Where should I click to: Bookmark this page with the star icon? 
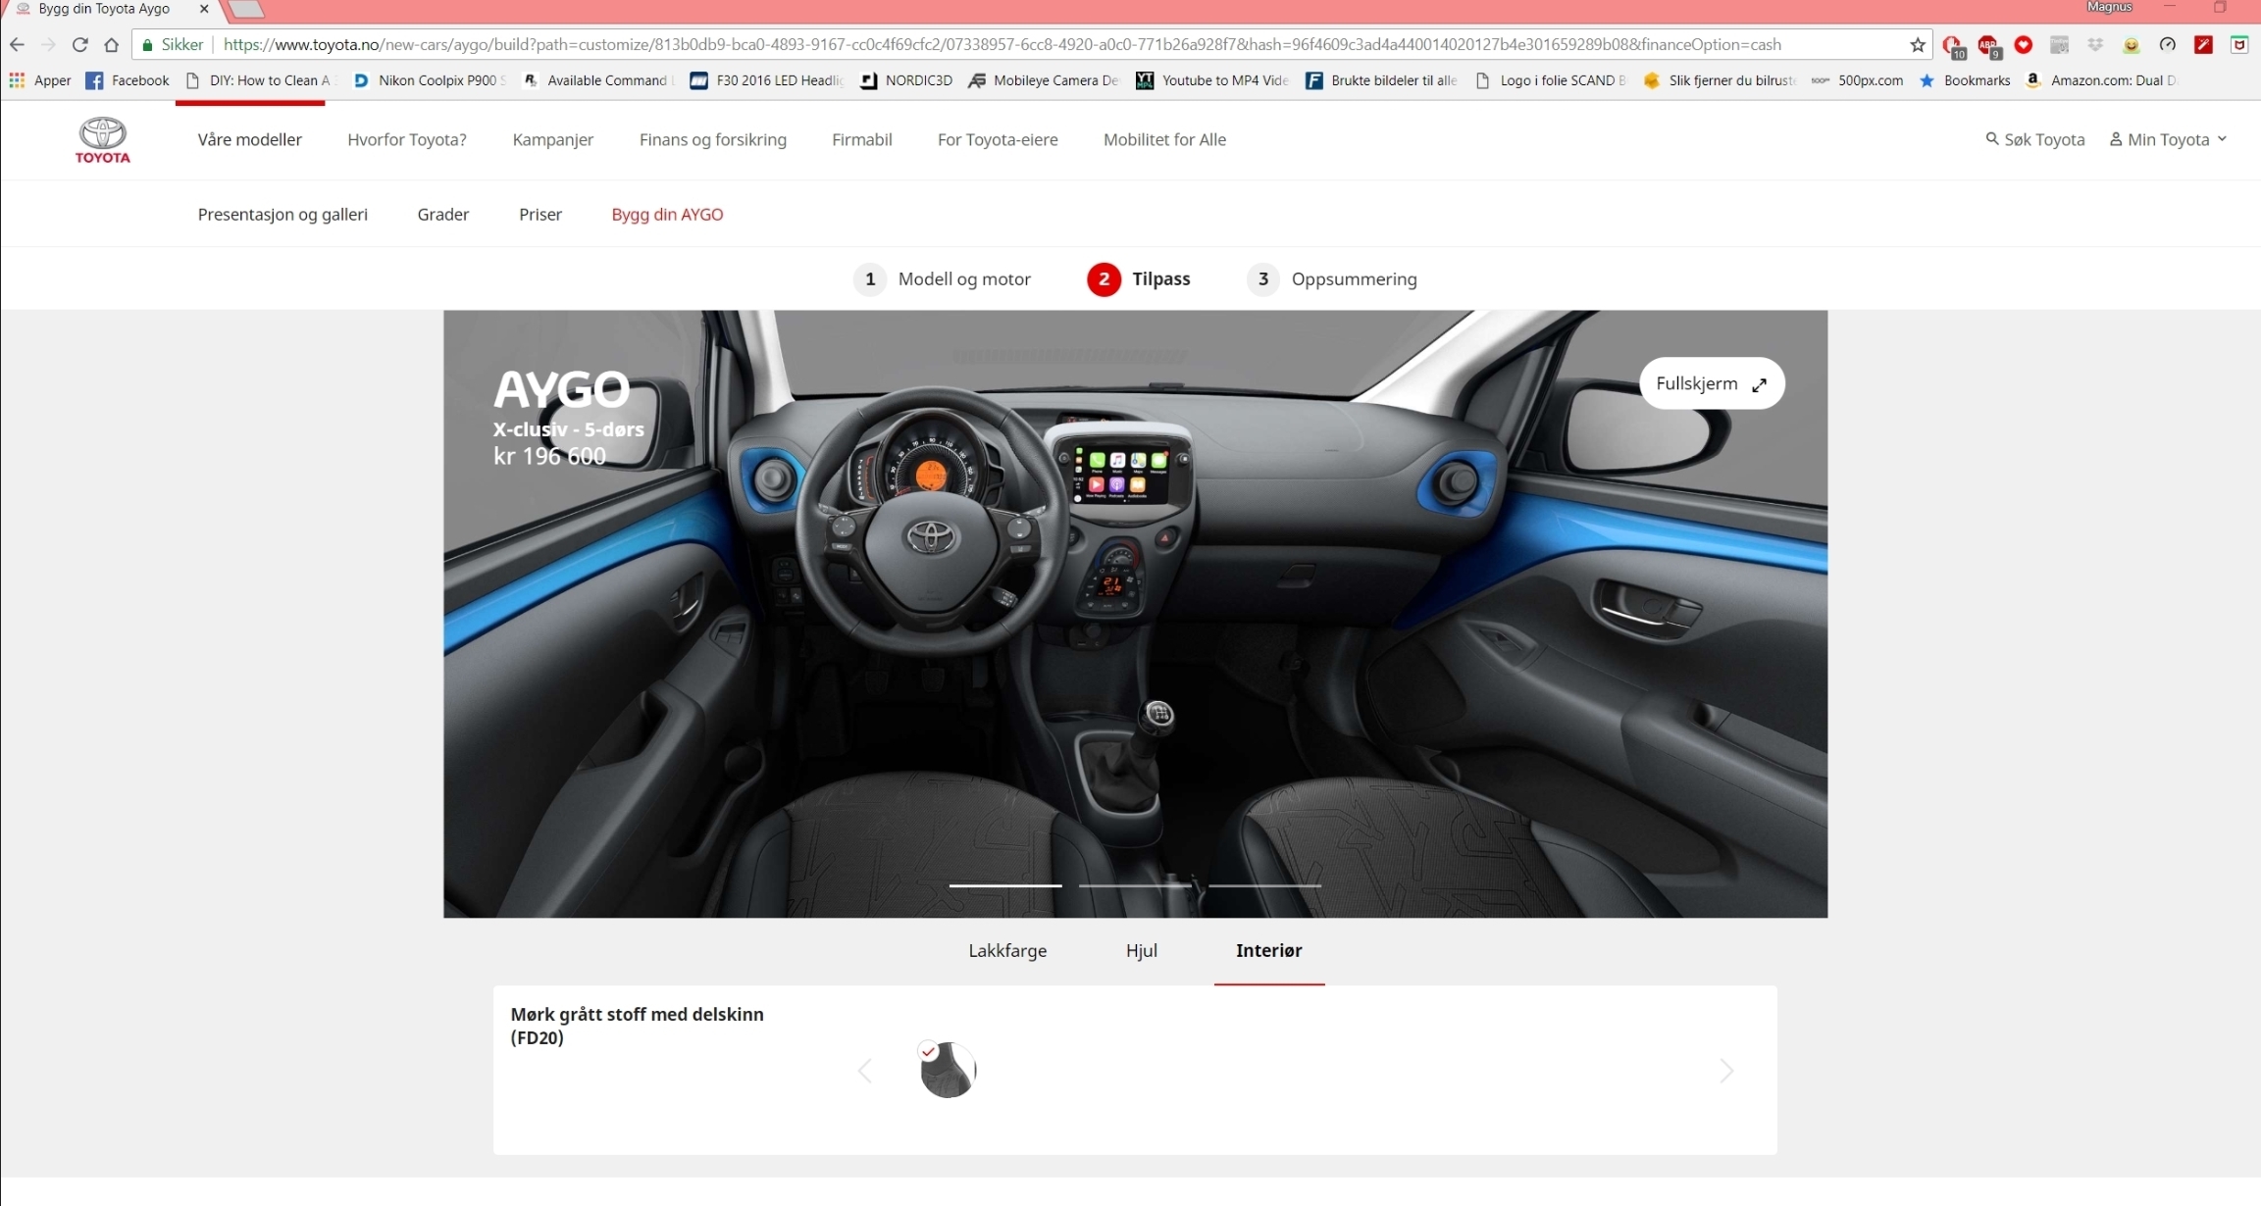click(1918, 45)
